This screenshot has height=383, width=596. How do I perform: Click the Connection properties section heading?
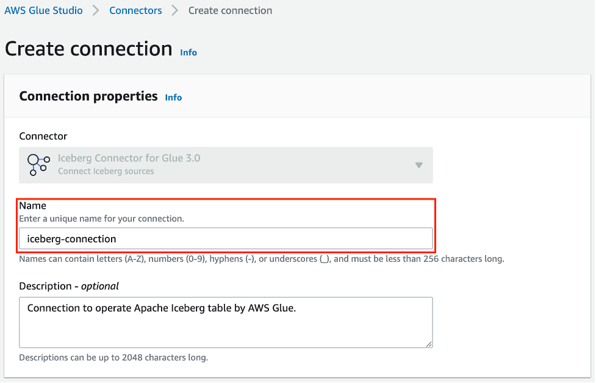pyautogui.click(x=88, y=96)
